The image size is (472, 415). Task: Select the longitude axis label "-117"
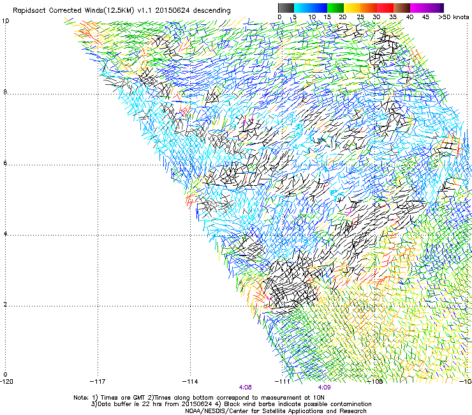pyautogui.click(x=98, y=382)
